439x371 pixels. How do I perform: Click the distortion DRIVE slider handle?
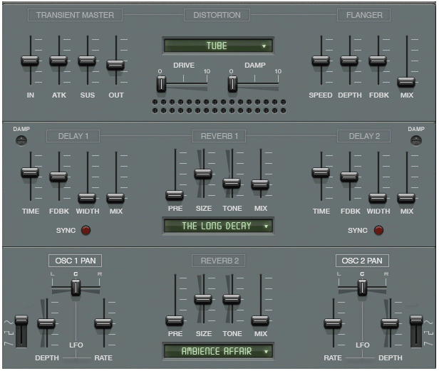(x=161, y=84)
